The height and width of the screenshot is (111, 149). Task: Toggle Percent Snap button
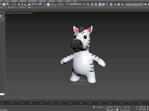pos(60,4)
